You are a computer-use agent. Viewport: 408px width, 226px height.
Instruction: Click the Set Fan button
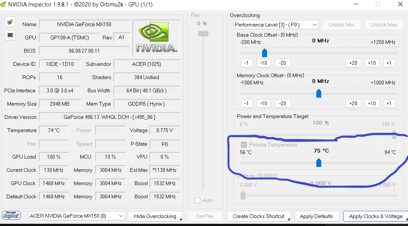click(205, 216)
